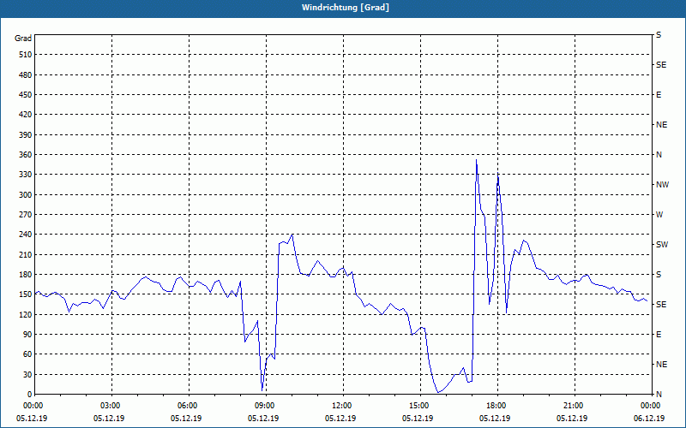
Task: Select the '180' axis value
Action: (25, 275)
